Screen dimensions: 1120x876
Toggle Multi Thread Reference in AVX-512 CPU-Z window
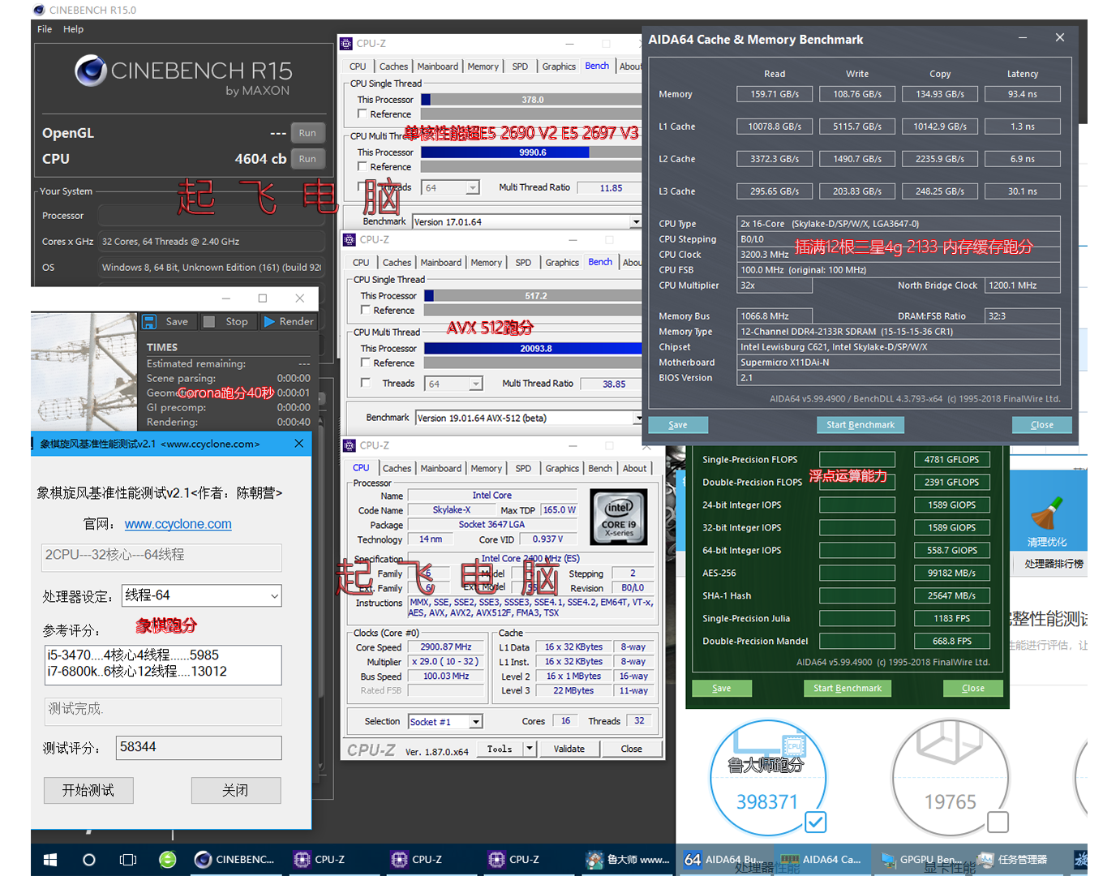click(x=366, y=363)
